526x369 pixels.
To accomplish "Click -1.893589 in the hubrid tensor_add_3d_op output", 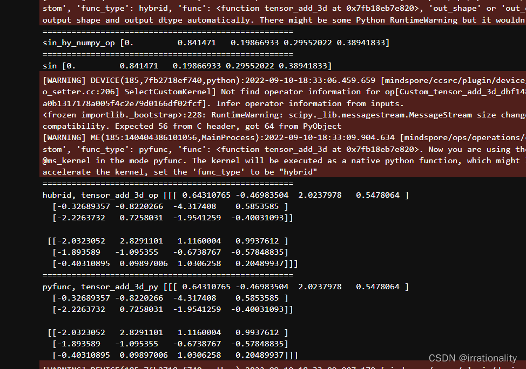I will click(x=78, y=253).
